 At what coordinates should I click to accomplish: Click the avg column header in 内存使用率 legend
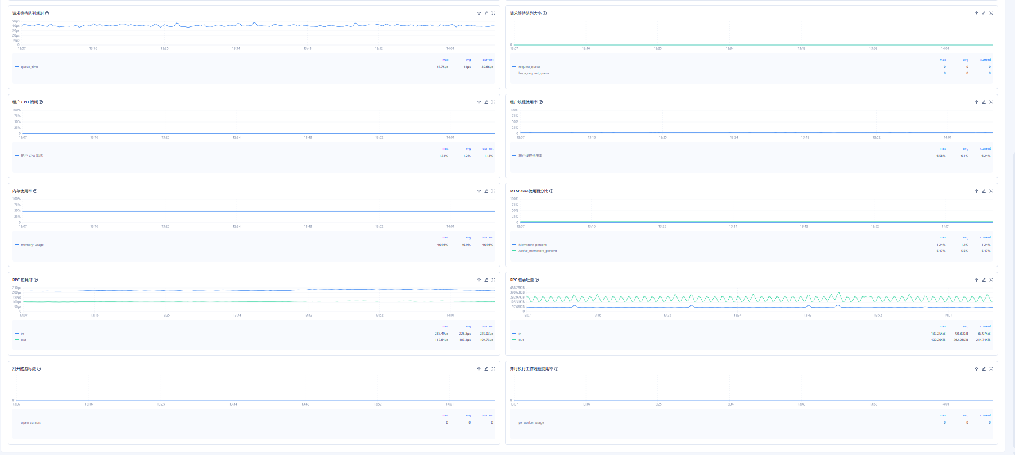[468, 237]
